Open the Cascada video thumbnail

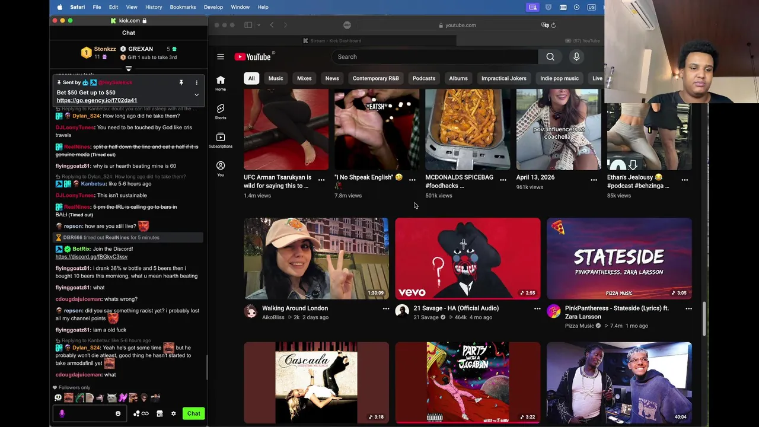pos(316,383)
